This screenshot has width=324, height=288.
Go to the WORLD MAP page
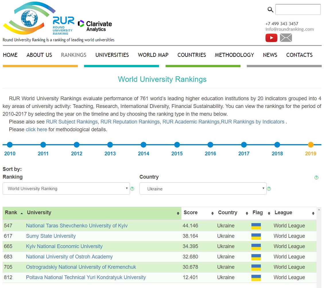(x=153, y=55)
